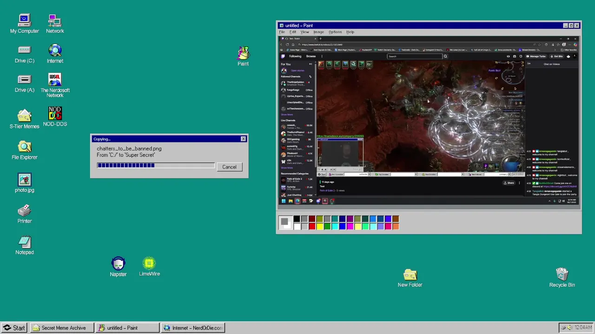Image resolution: width=595 pixels, height=334 pixels.
Task: Open the New Folder on desktop
Action: pos(410,278)
